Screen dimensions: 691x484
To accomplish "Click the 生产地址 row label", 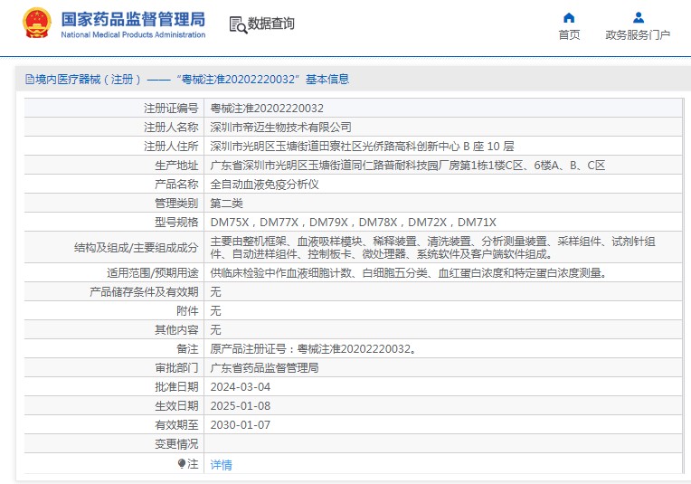I will click(176, 165).
